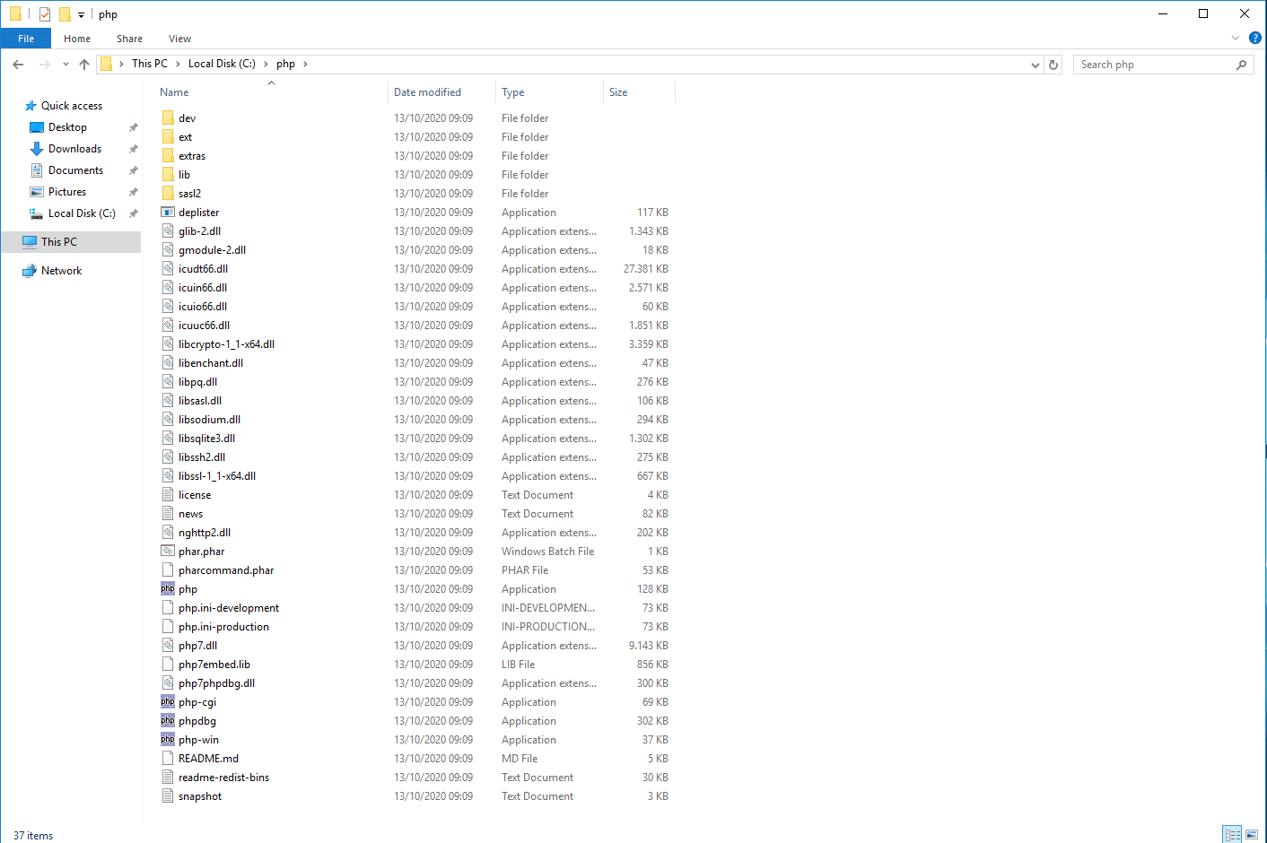1267x843 pixels.
Task: Sort files by Date modified column
Action: pos(427,92)
